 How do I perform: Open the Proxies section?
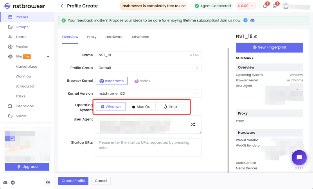pyautogui.click(x=22, y=47)
